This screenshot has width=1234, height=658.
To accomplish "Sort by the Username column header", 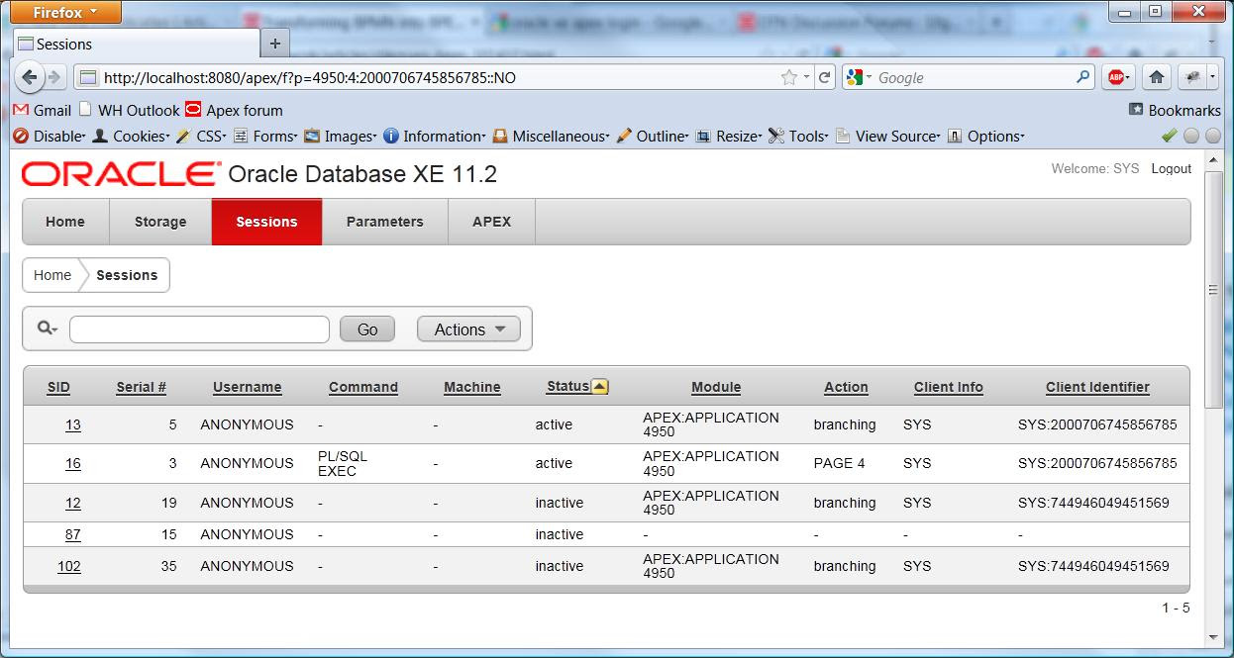I will (x=248, y=387).
